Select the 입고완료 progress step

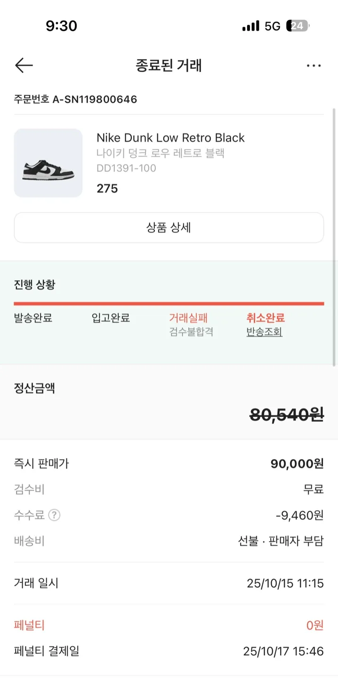tap(111, 318)
